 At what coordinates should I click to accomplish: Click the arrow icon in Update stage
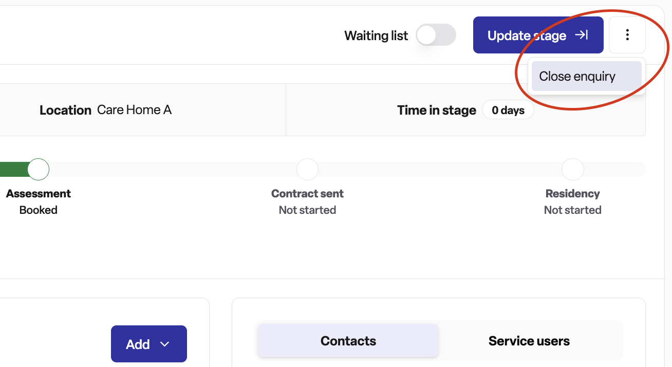point(582,35)
